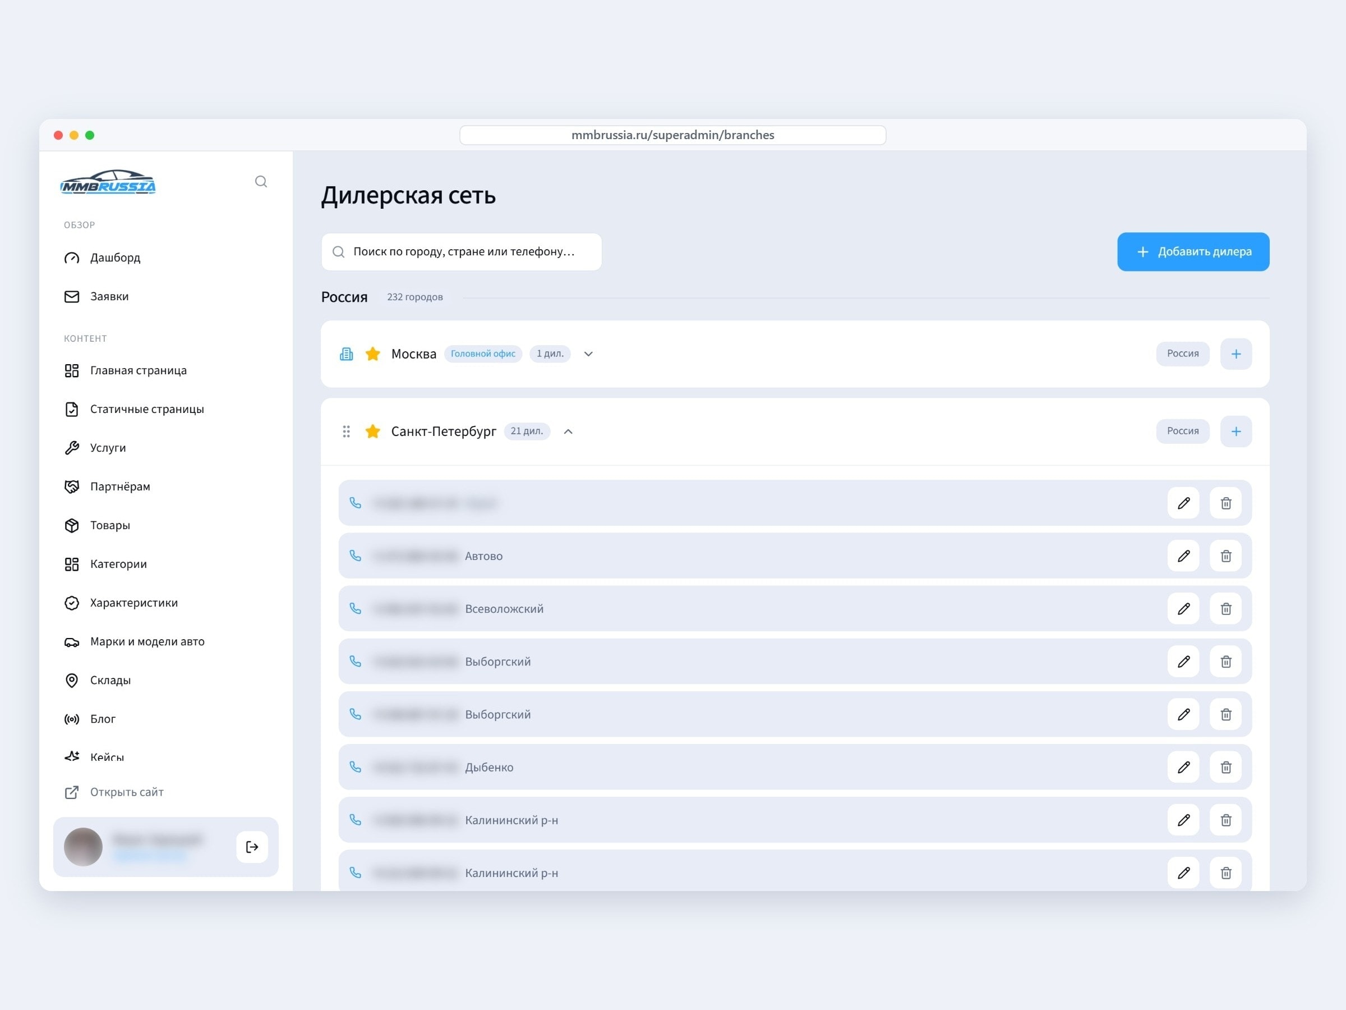The height and width of the screenshot is (1010, 1346).
Task: Click the phone icon in the Всеволожский row
Action: (356, 609)
